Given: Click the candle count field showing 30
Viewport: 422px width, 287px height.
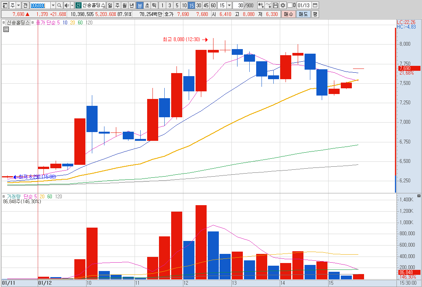Looking at the screenshot, I should (x=239, y=5).
